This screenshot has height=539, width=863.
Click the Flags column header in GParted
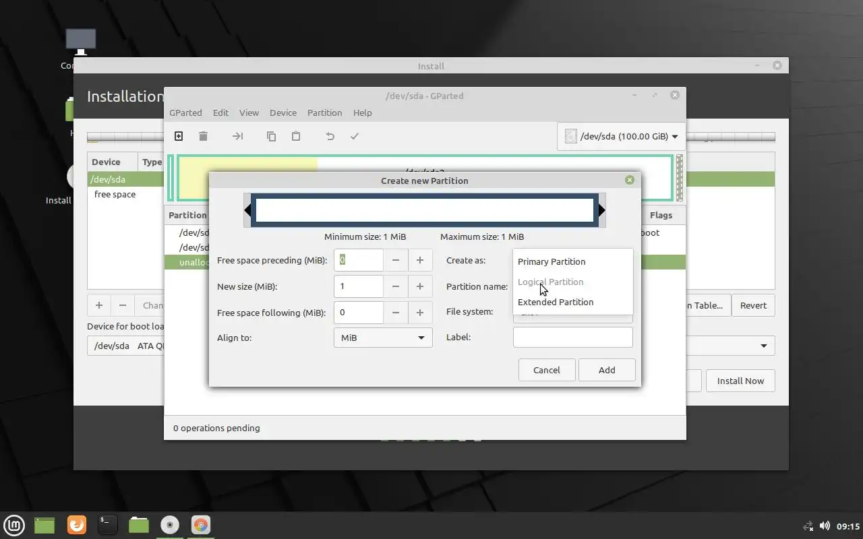pos(661,215)
